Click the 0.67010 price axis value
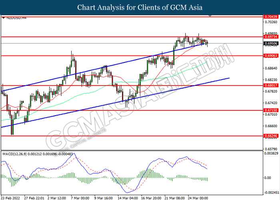Image resolution: width=280 pixels, height=200 pixels. 271,114
